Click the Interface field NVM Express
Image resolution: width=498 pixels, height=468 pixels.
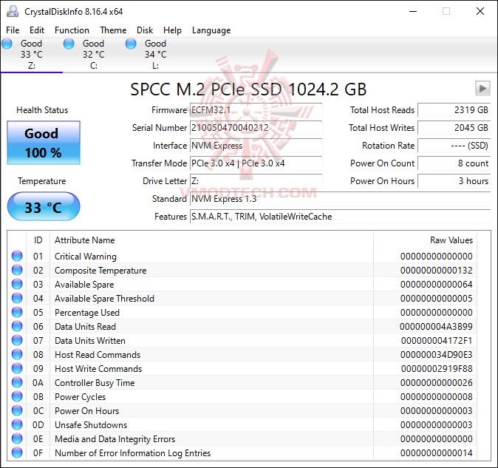point(256,146)
